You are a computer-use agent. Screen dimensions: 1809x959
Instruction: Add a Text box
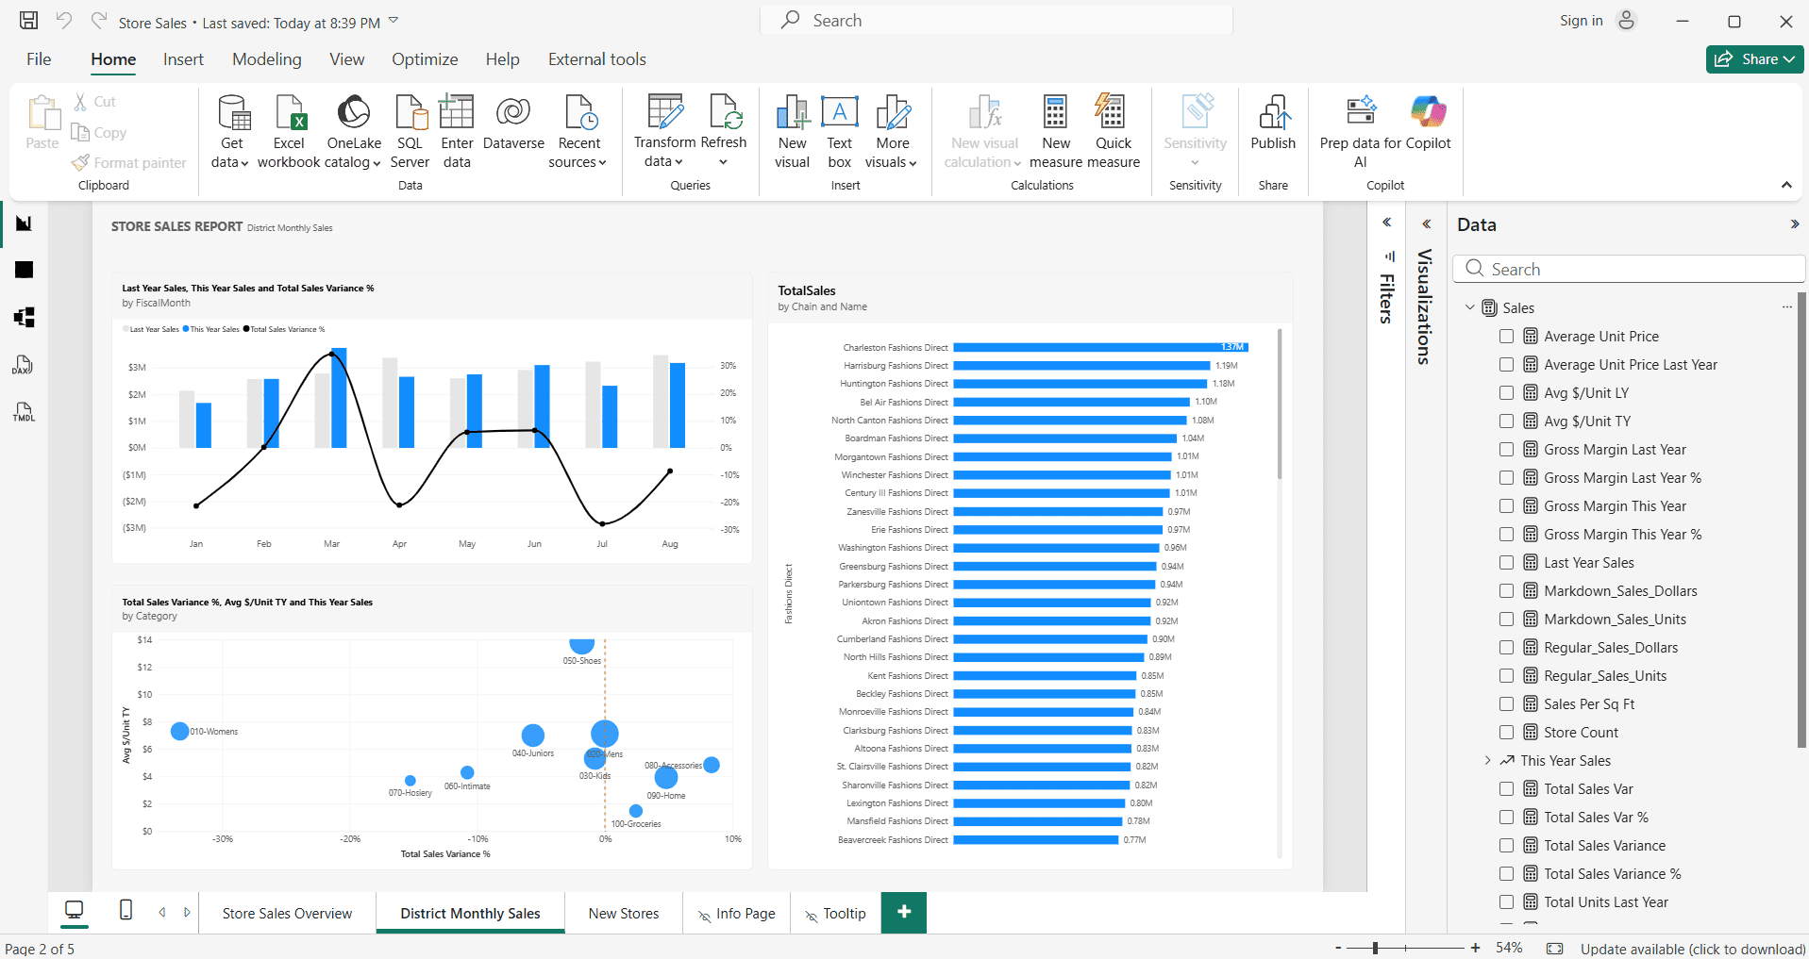[840, 132]
